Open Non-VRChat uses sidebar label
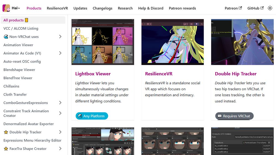The width and height of the screenshot is (276, 155). (24, 37)
